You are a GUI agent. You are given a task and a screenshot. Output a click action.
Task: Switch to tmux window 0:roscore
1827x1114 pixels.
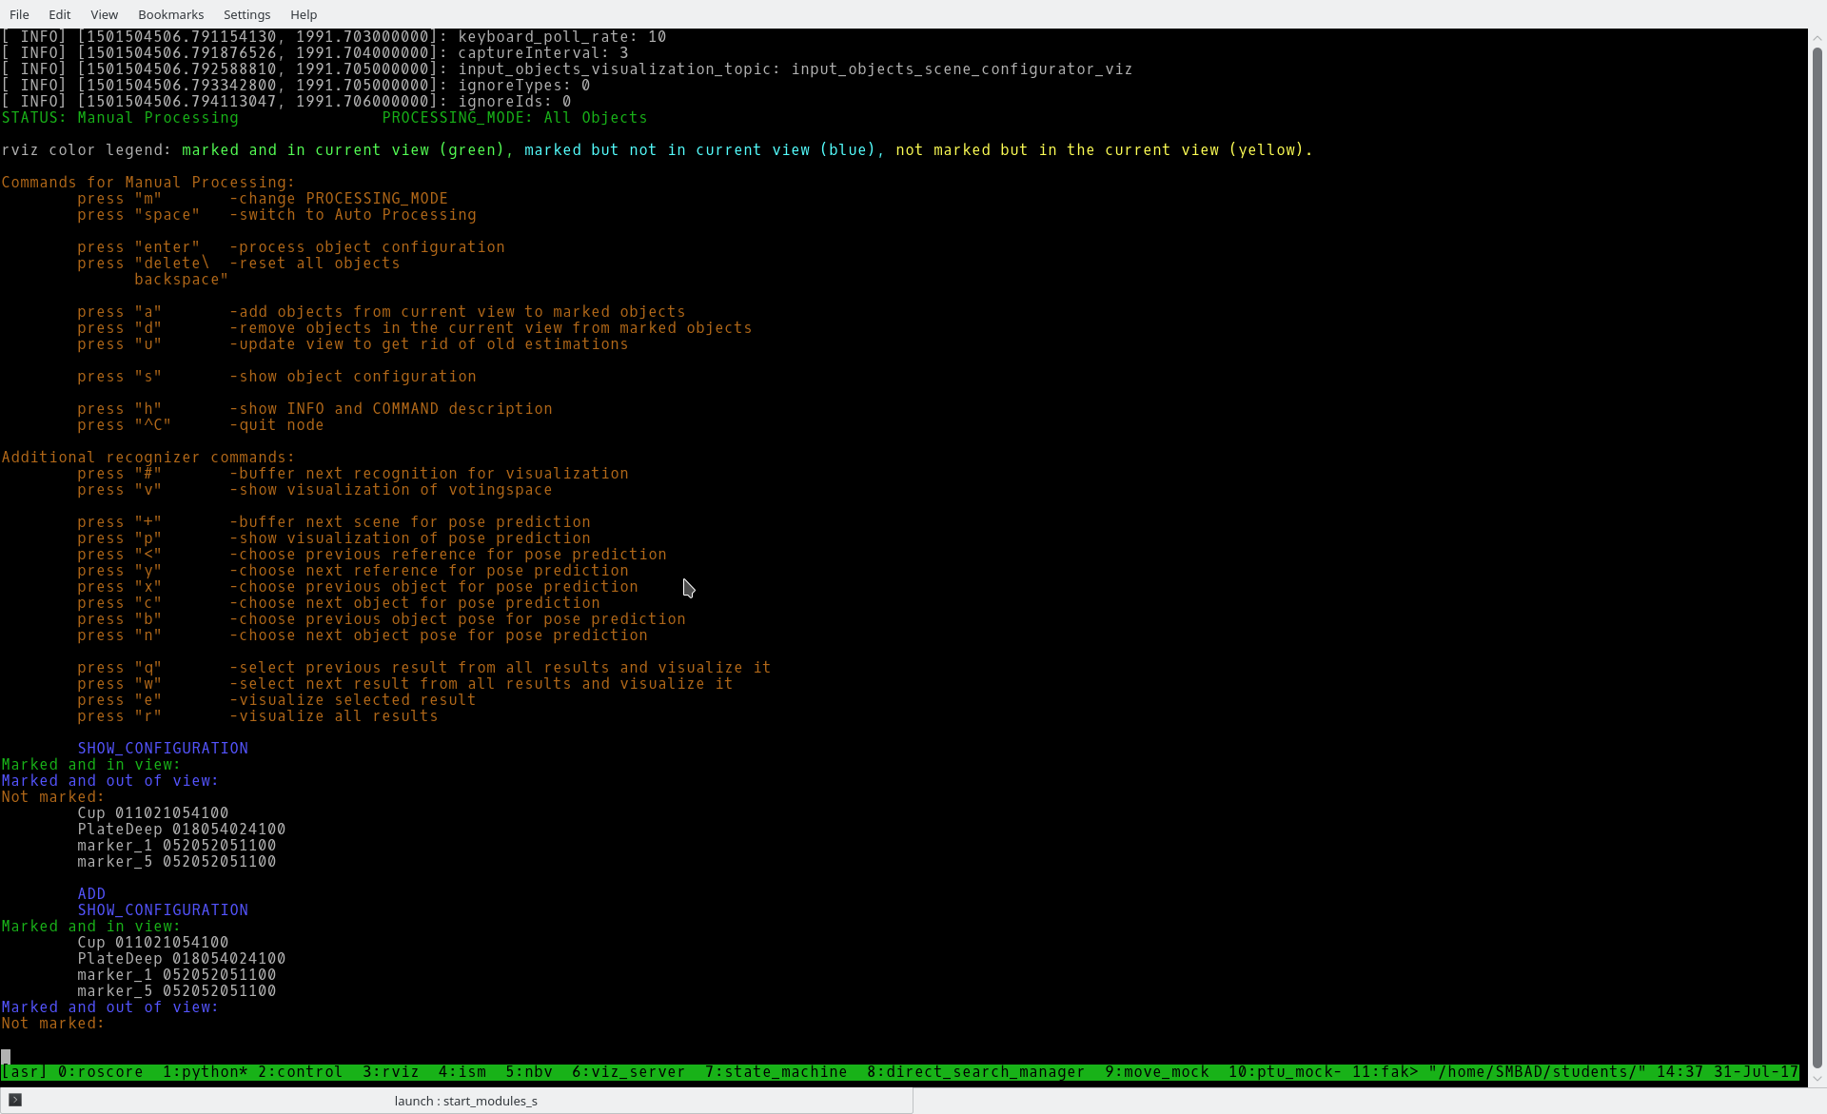(100, 1072)
